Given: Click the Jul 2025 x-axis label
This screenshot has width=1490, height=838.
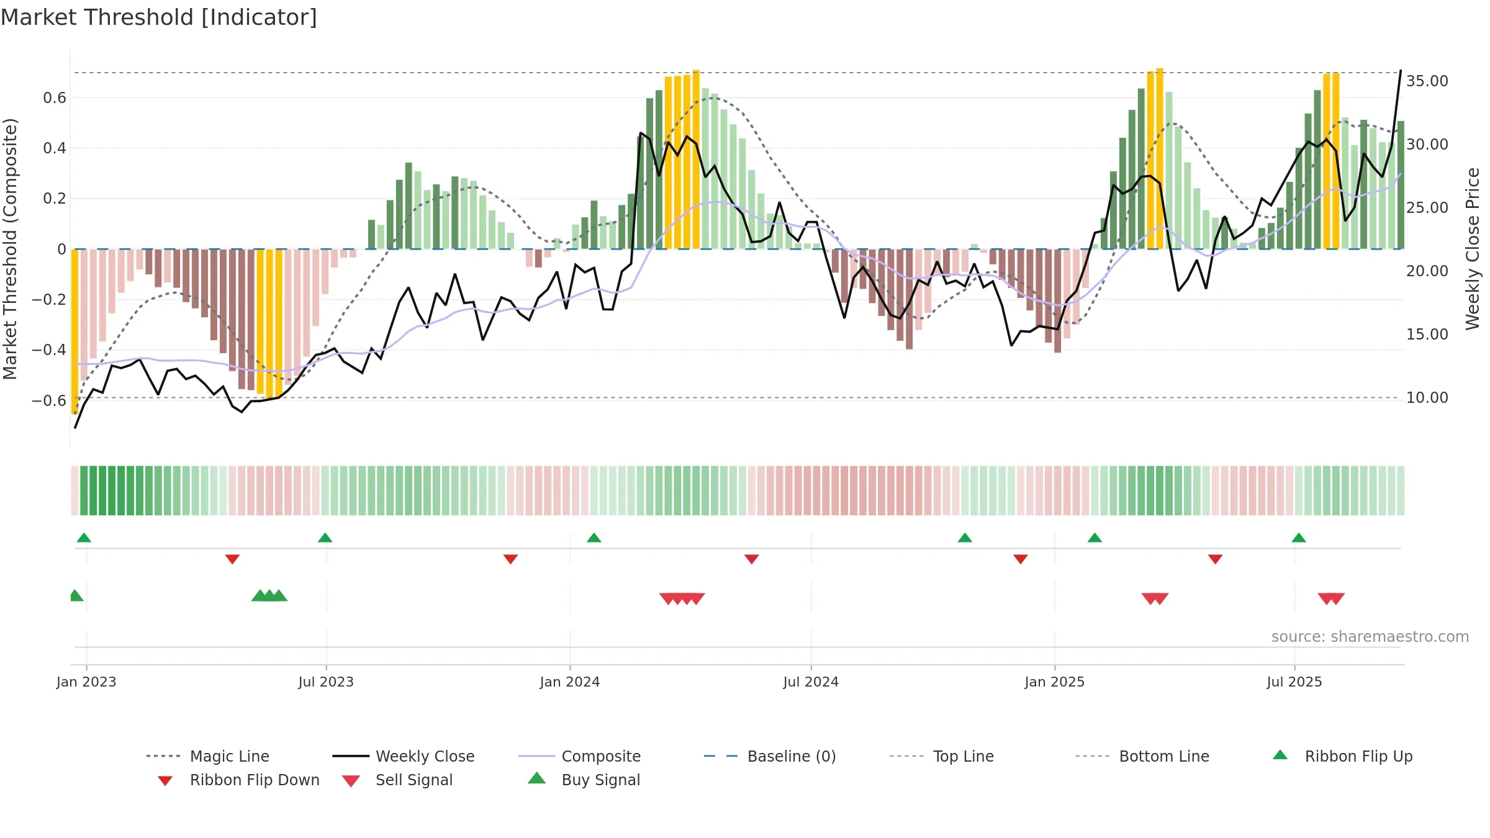Looking at the screenshot, I should pos(1294,682).
